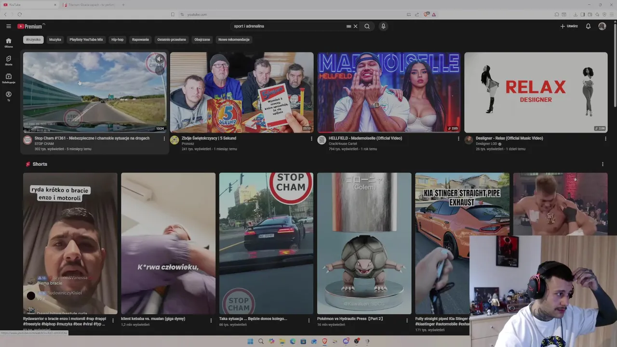Click the 'sport i adrenalina' search field
Screen dimensions: 617x347
[x=288, y=26]
